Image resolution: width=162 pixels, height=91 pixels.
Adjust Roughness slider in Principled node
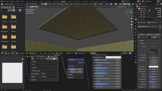[108, 73]
